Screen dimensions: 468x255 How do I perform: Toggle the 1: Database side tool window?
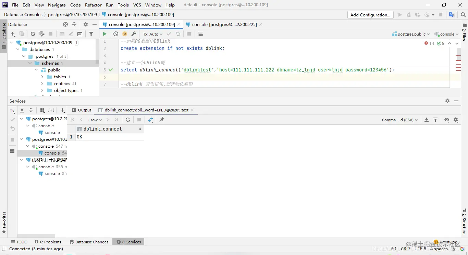pos(4,36)
